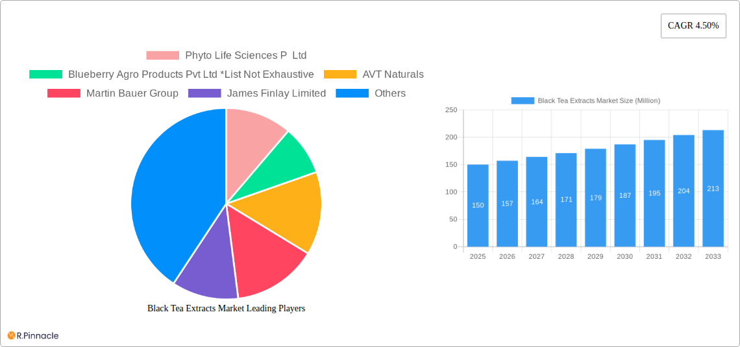Image resolution: width=740 pixels, height=347 pixels.
Task: Select the 2029 bar showing 179
Action: click(596, 198)
